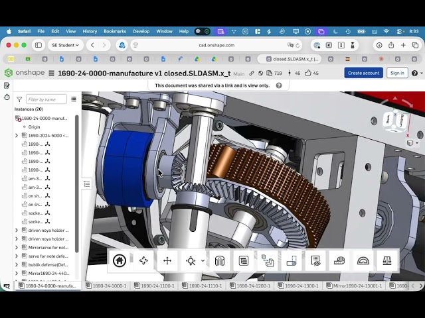
Task: Click the Home view icon in the bottom toolbar
Action: [x=120, y=260]
